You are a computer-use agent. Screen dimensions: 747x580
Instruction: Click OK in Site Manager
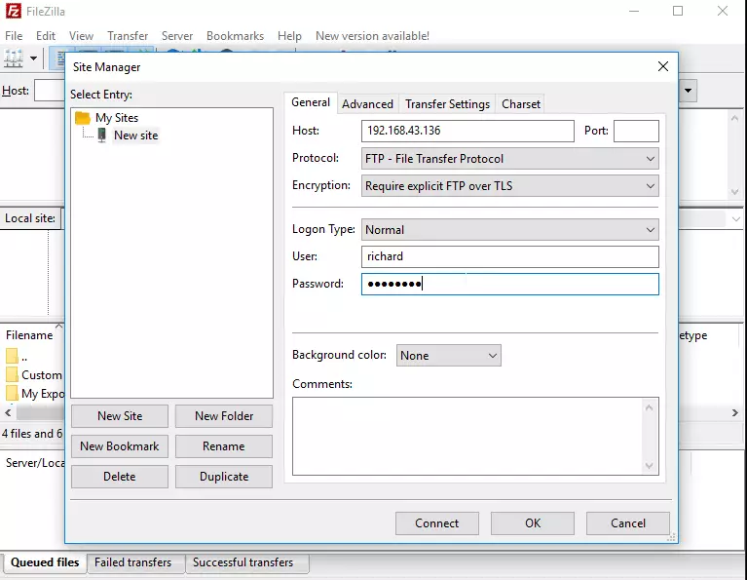(533, 523)
